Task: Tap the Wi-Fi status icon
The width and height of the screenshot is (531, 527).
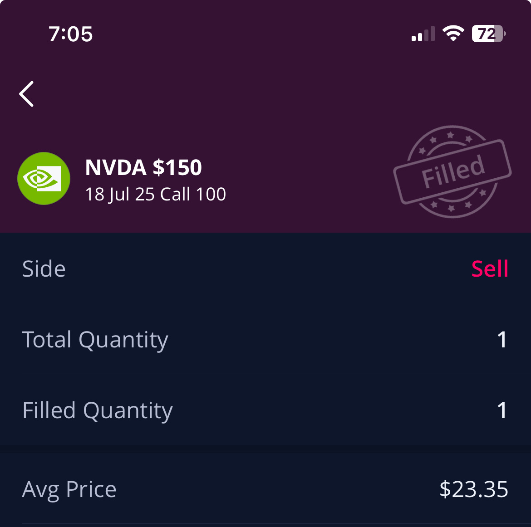Action: pyautogui.click(x=453, y=34)
